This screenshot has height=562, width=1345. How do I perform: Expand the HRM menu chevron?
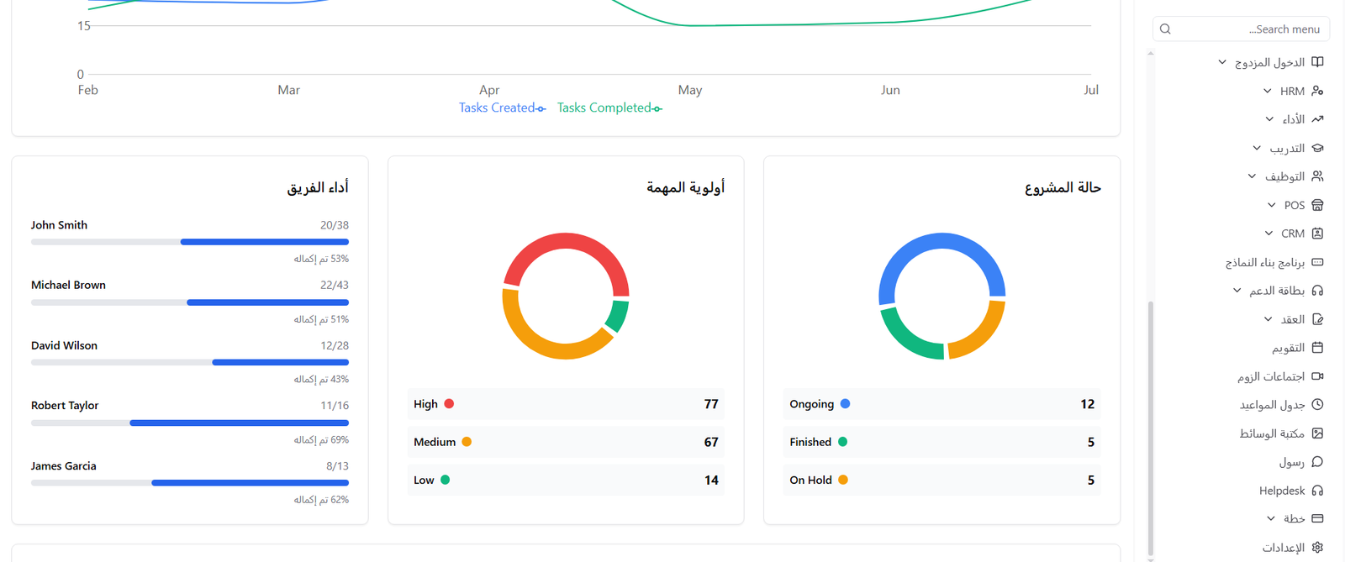(x=1268, y=91)
